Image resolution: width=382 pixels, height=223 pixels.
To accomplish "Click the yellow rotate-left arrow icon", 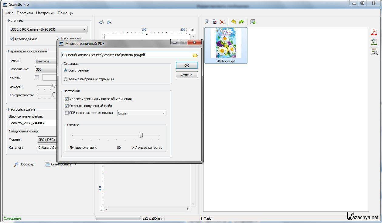I will tap(234, 22).
